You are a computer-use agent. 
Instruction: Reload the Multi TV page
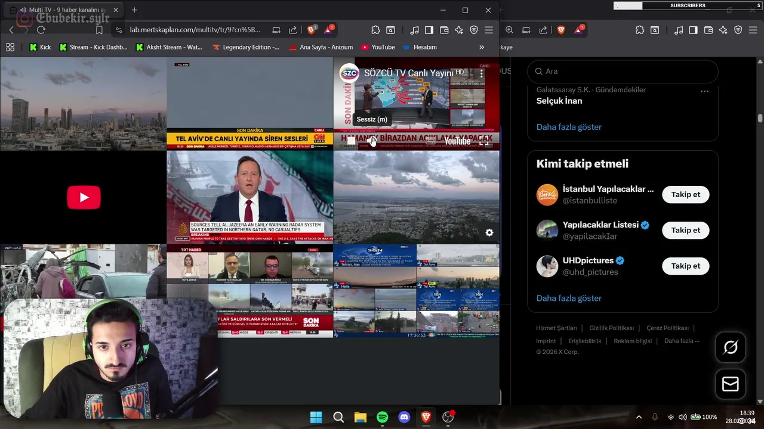[x=41, y=30]
